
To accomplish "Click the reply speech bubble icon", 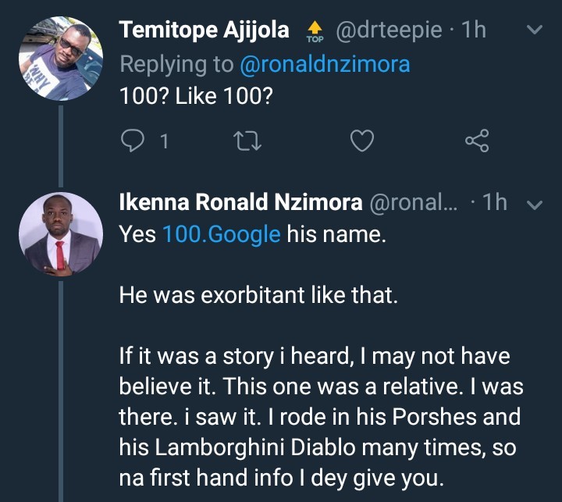I will point(134,141).
